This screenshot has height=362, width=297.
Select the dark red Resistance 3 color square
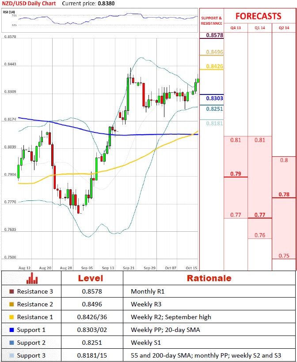tap(11, 292)
